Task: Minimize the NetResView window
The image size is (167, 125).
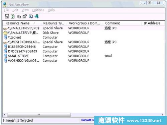Action: pyautogui.click(x=143, y=3)
